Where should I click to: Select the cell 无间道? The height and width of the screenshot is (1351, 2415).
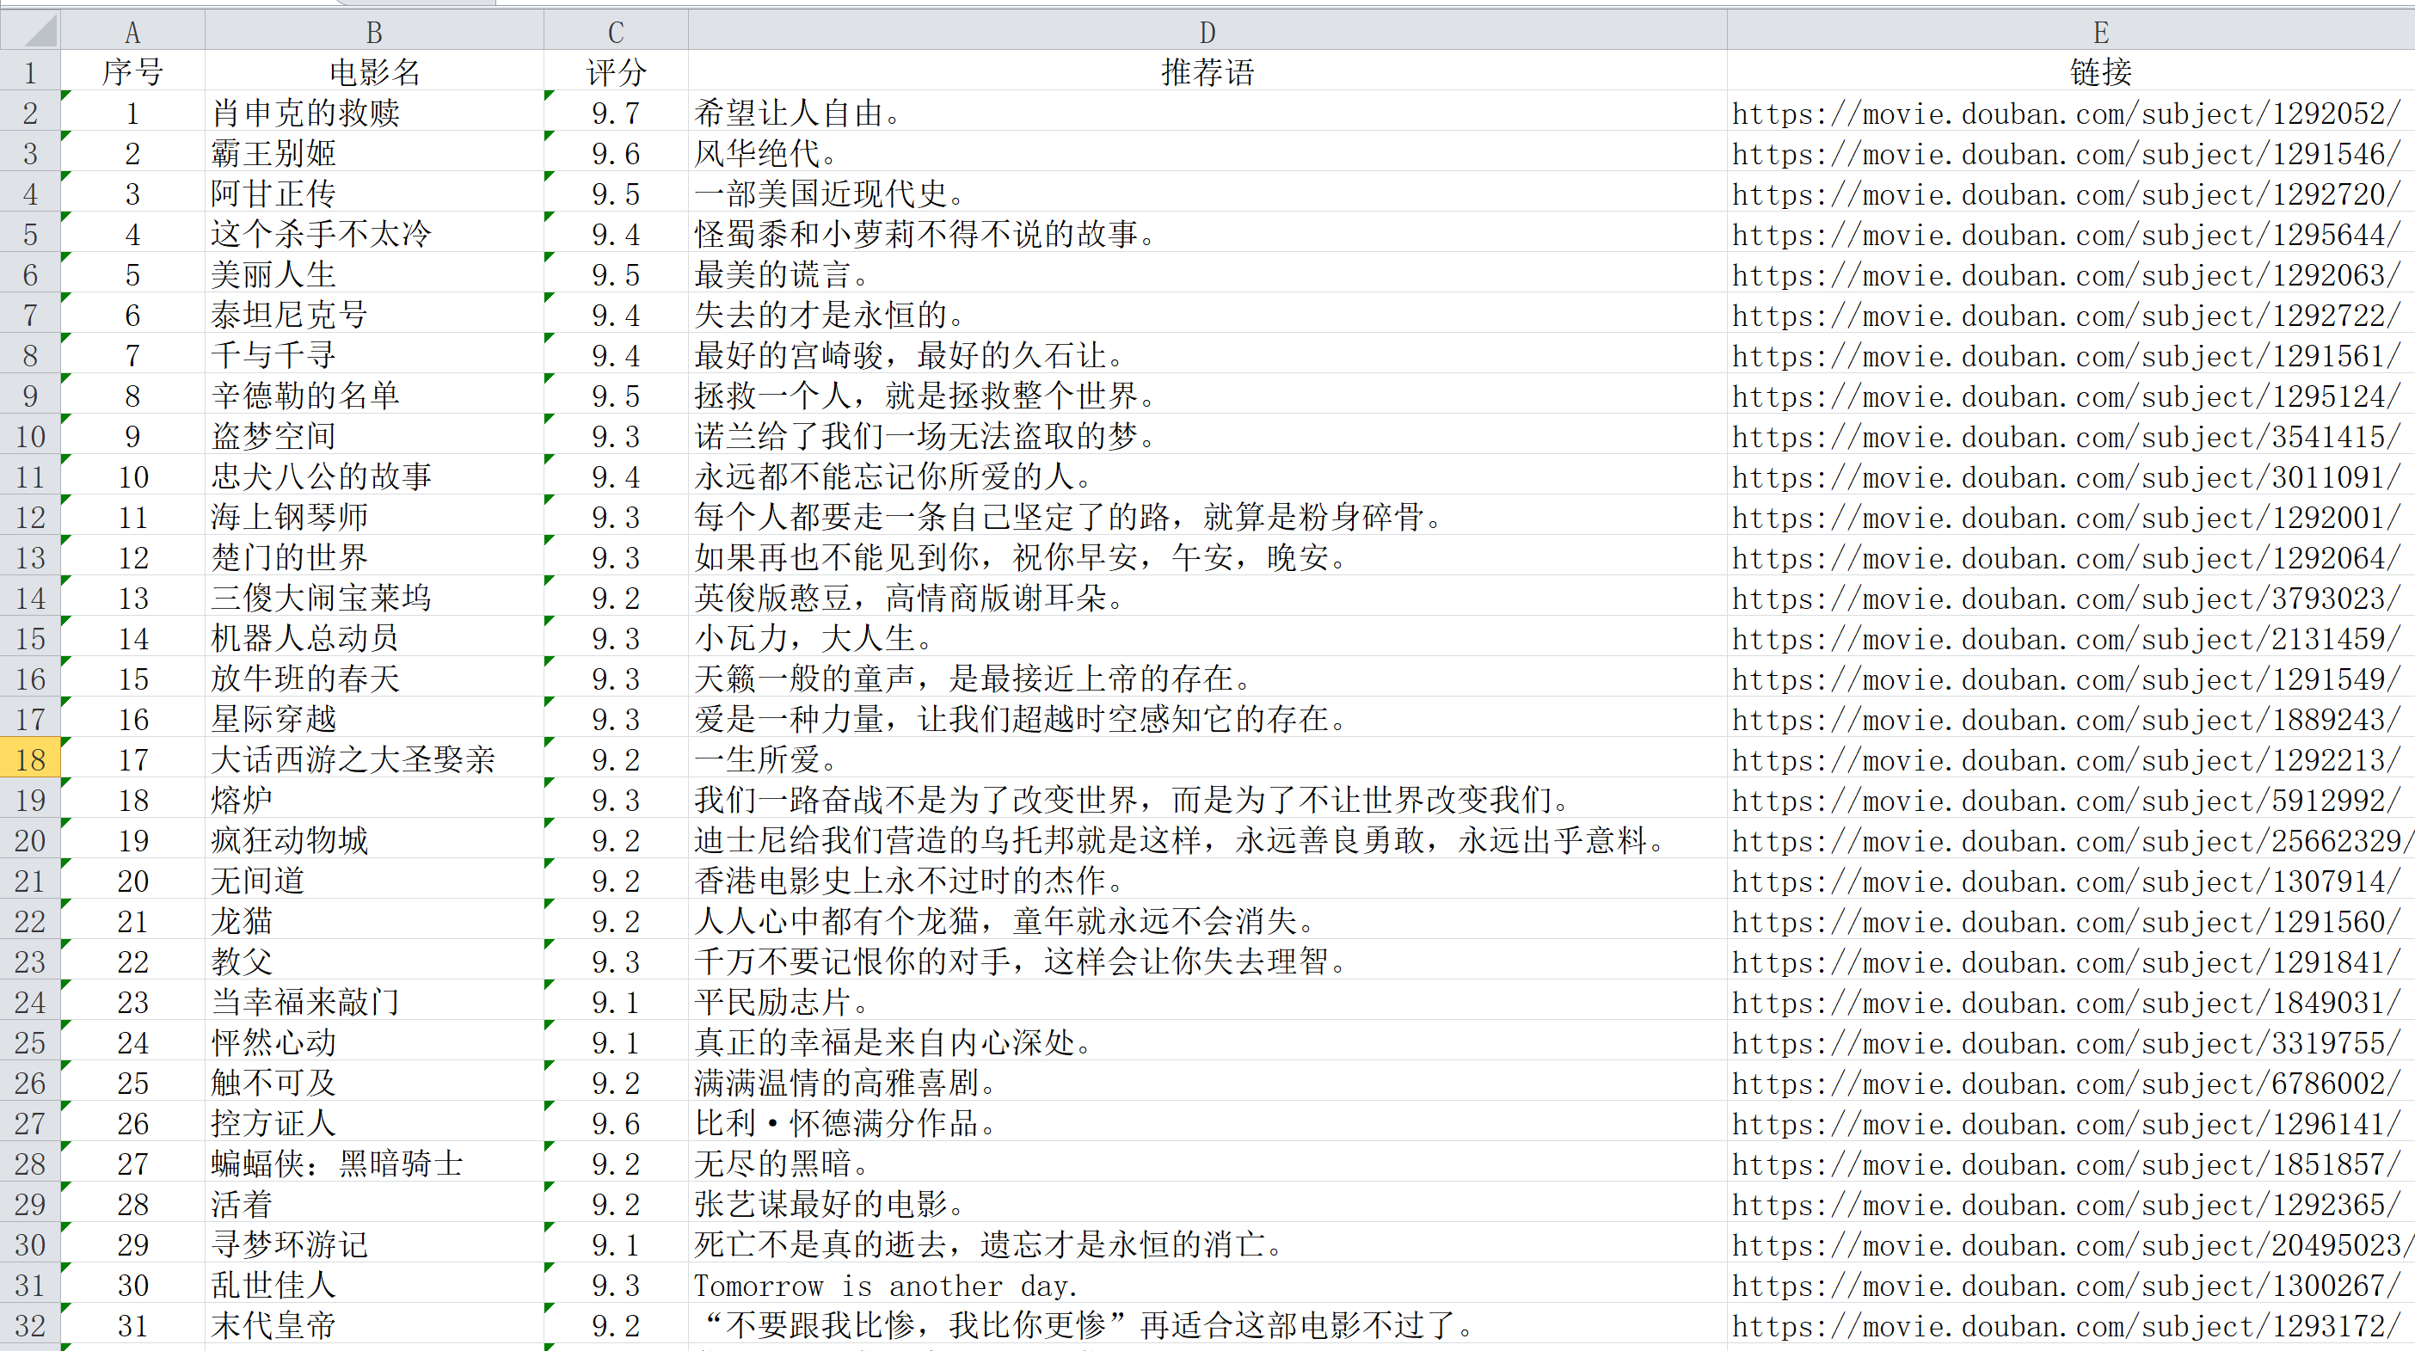coord(374,881)
